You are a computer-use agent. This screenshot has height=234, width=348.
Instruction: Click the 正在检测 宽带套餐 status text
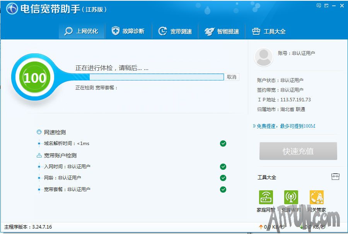96,88
